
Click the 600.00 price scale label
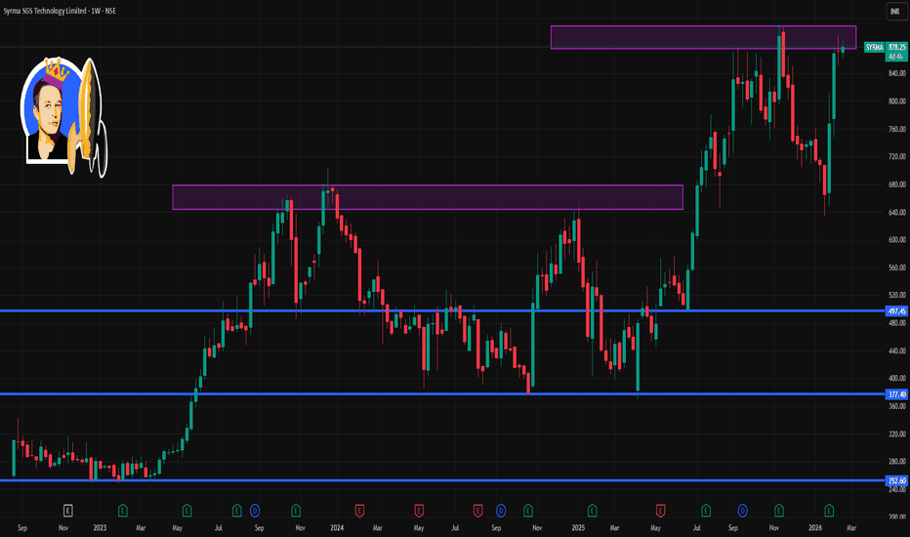click(896, 240)
